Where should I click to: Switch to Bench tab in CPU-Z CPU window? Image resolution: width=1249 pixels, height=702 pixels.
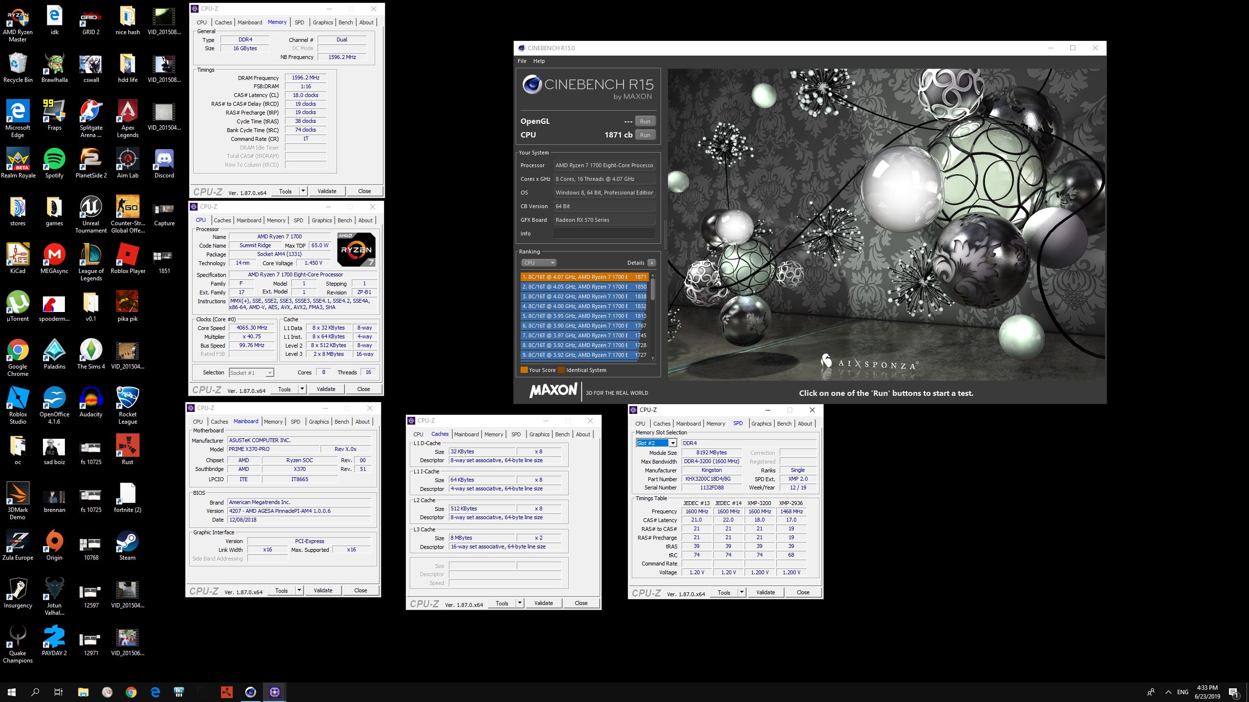coord(344,220)
